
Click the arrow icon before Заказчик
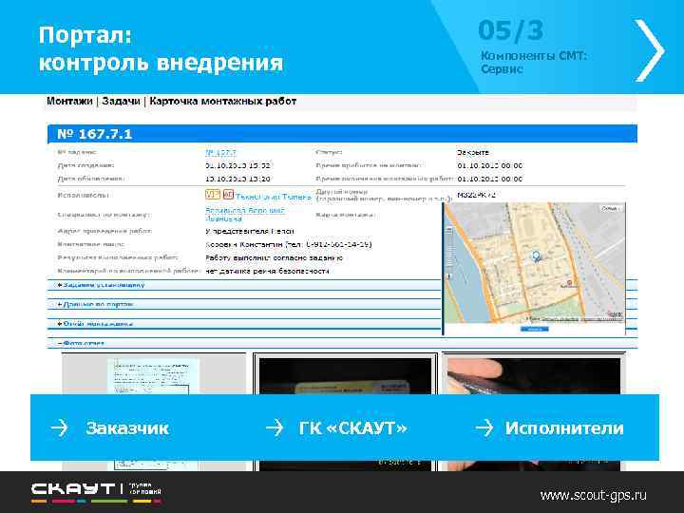point(59,427)
